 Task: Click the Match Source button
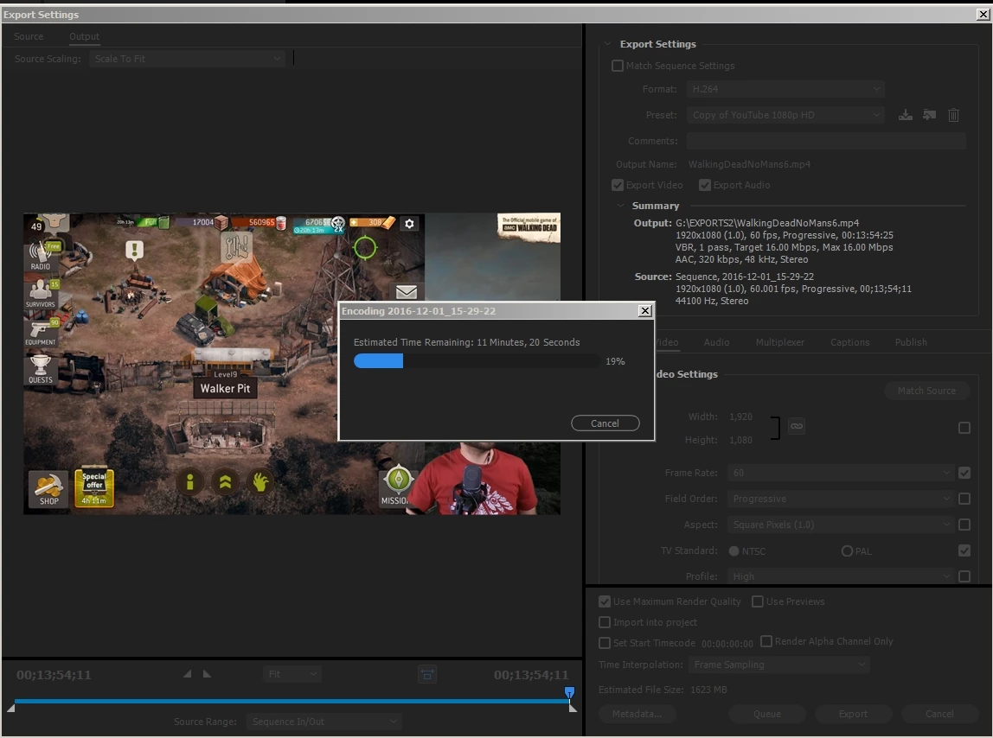pyautogui.click(x=926, y=391)
